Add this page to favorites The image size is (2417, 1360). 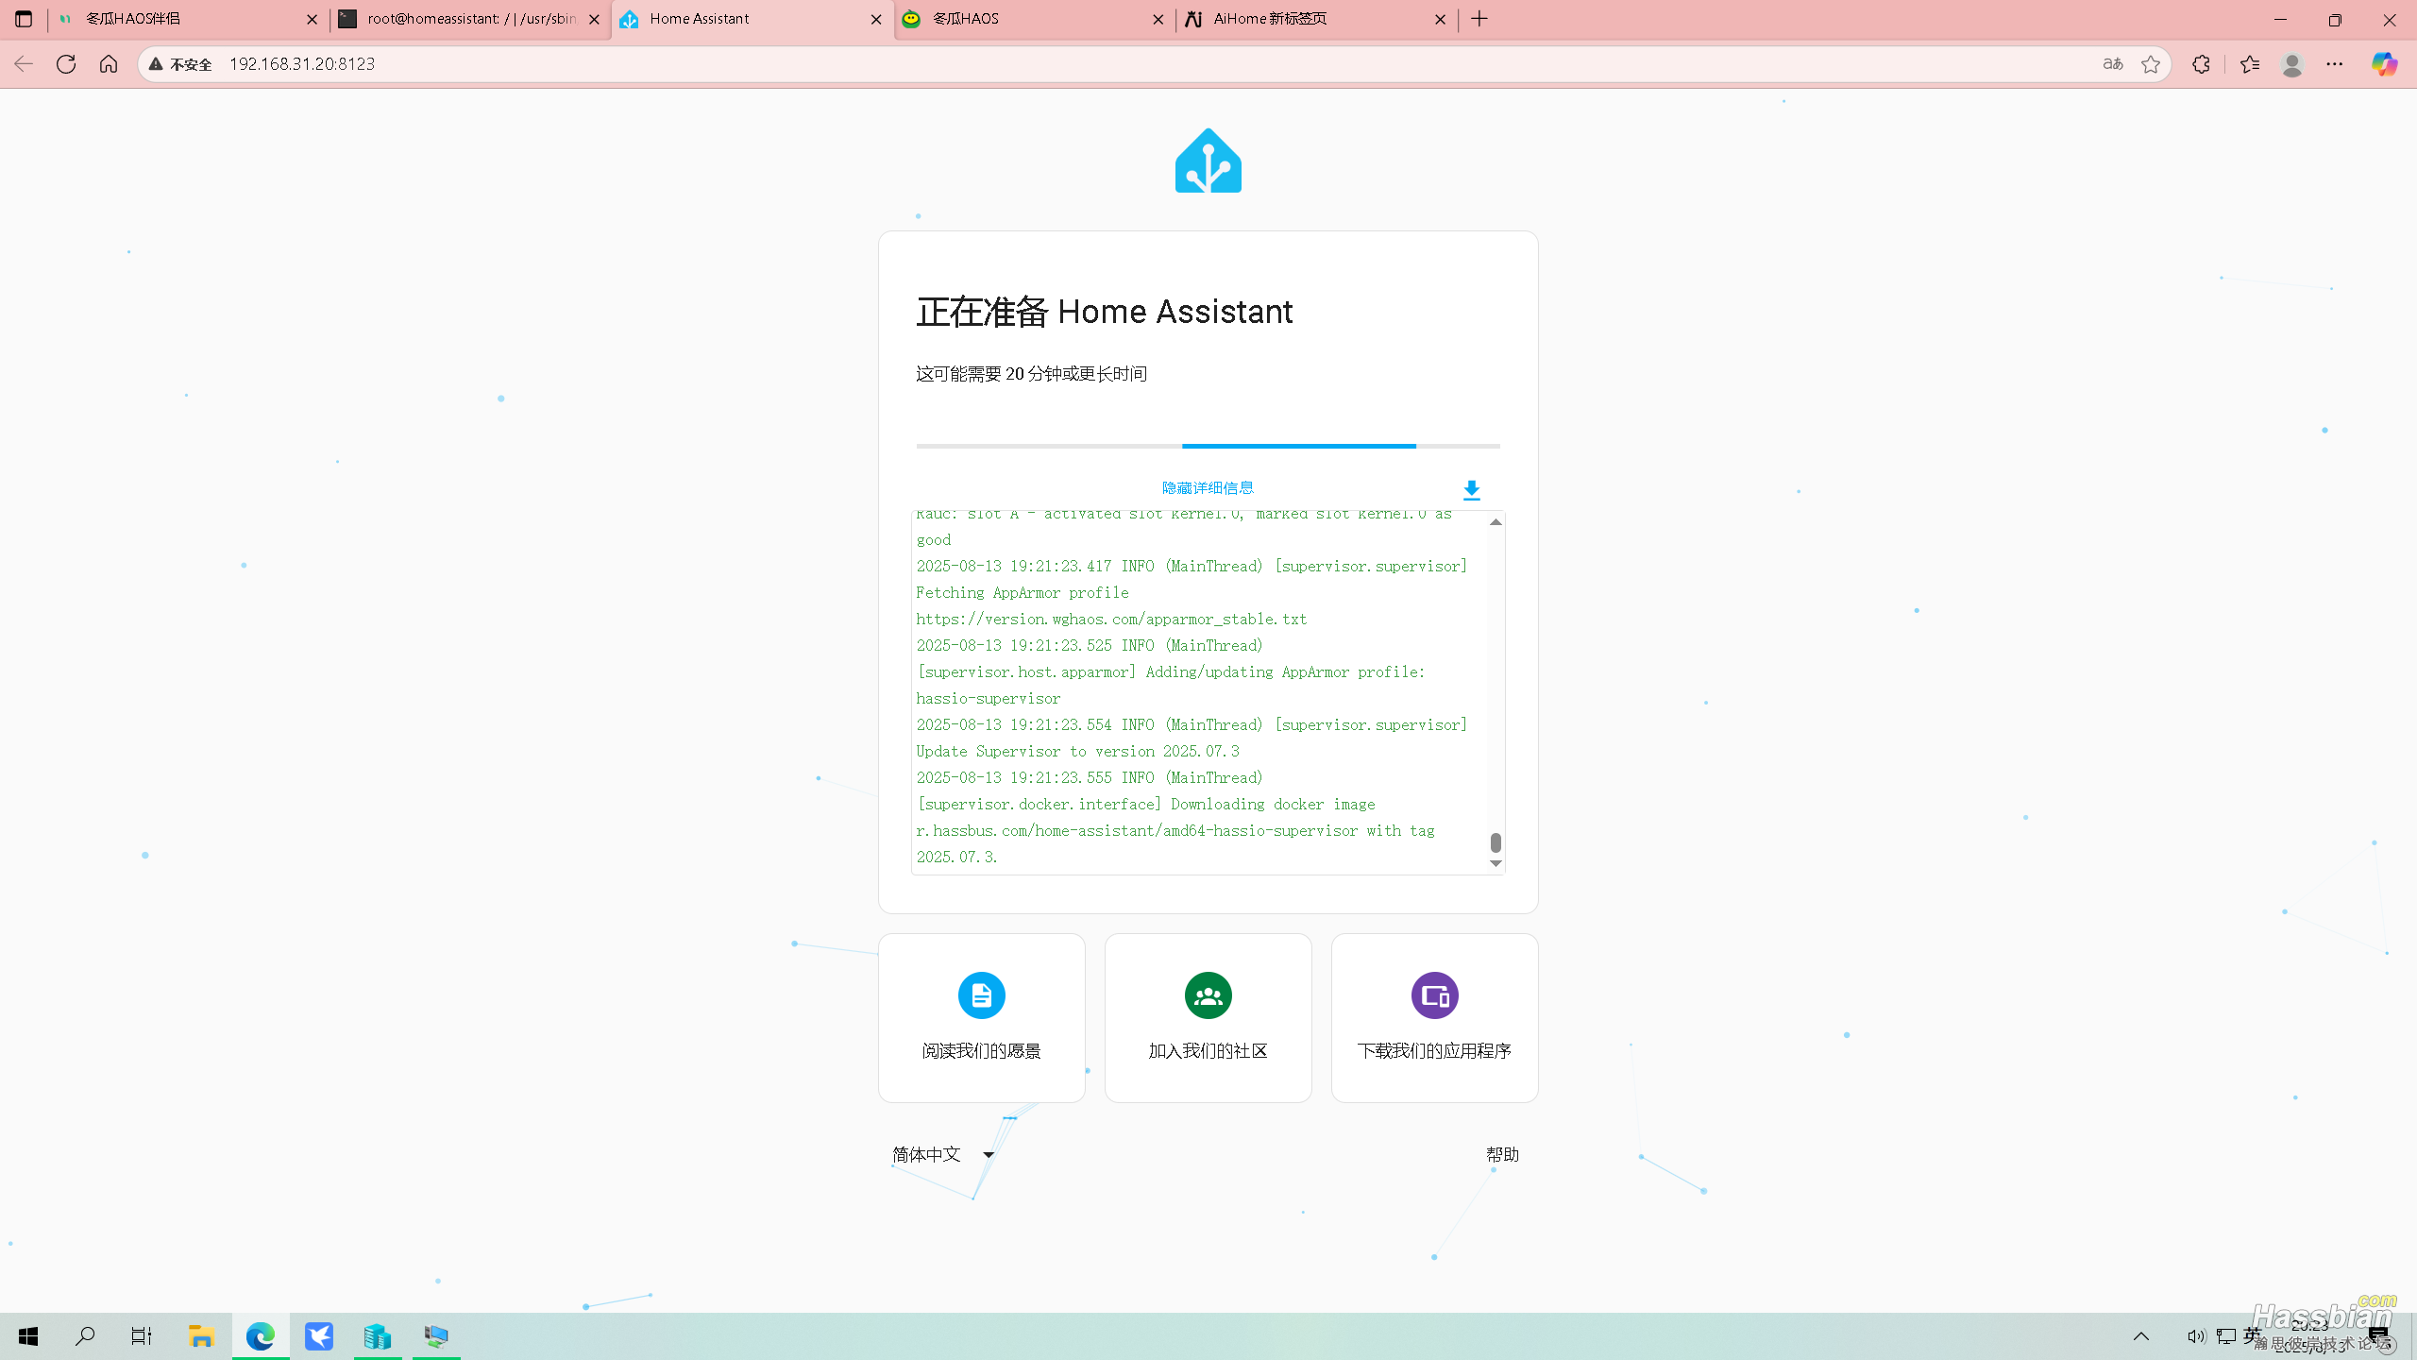(x=2151, y=64)
